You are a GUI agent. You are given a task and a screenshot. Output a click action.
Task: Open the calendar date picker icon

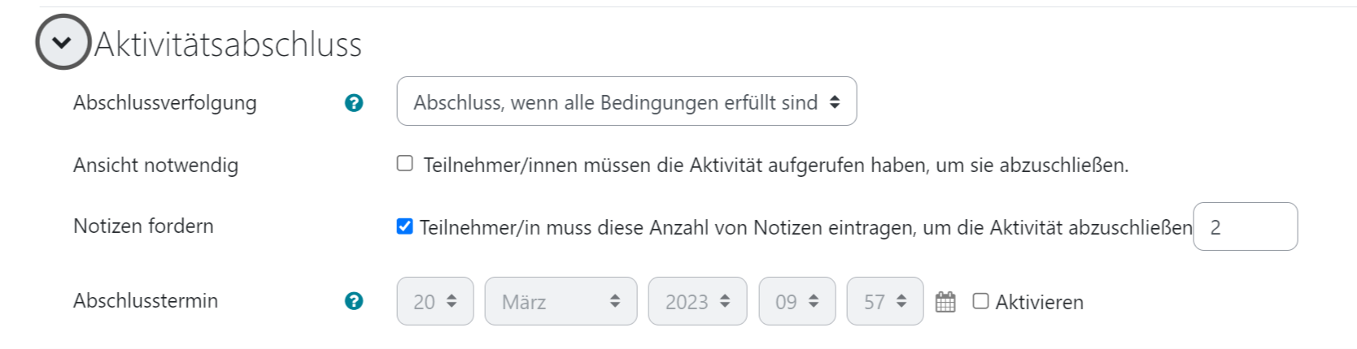[x=945, y=302]
